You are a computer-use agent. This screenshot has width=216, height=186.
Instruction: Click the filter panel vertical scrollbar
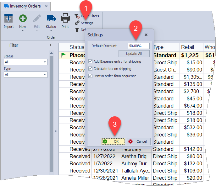[x=51, y=114]
